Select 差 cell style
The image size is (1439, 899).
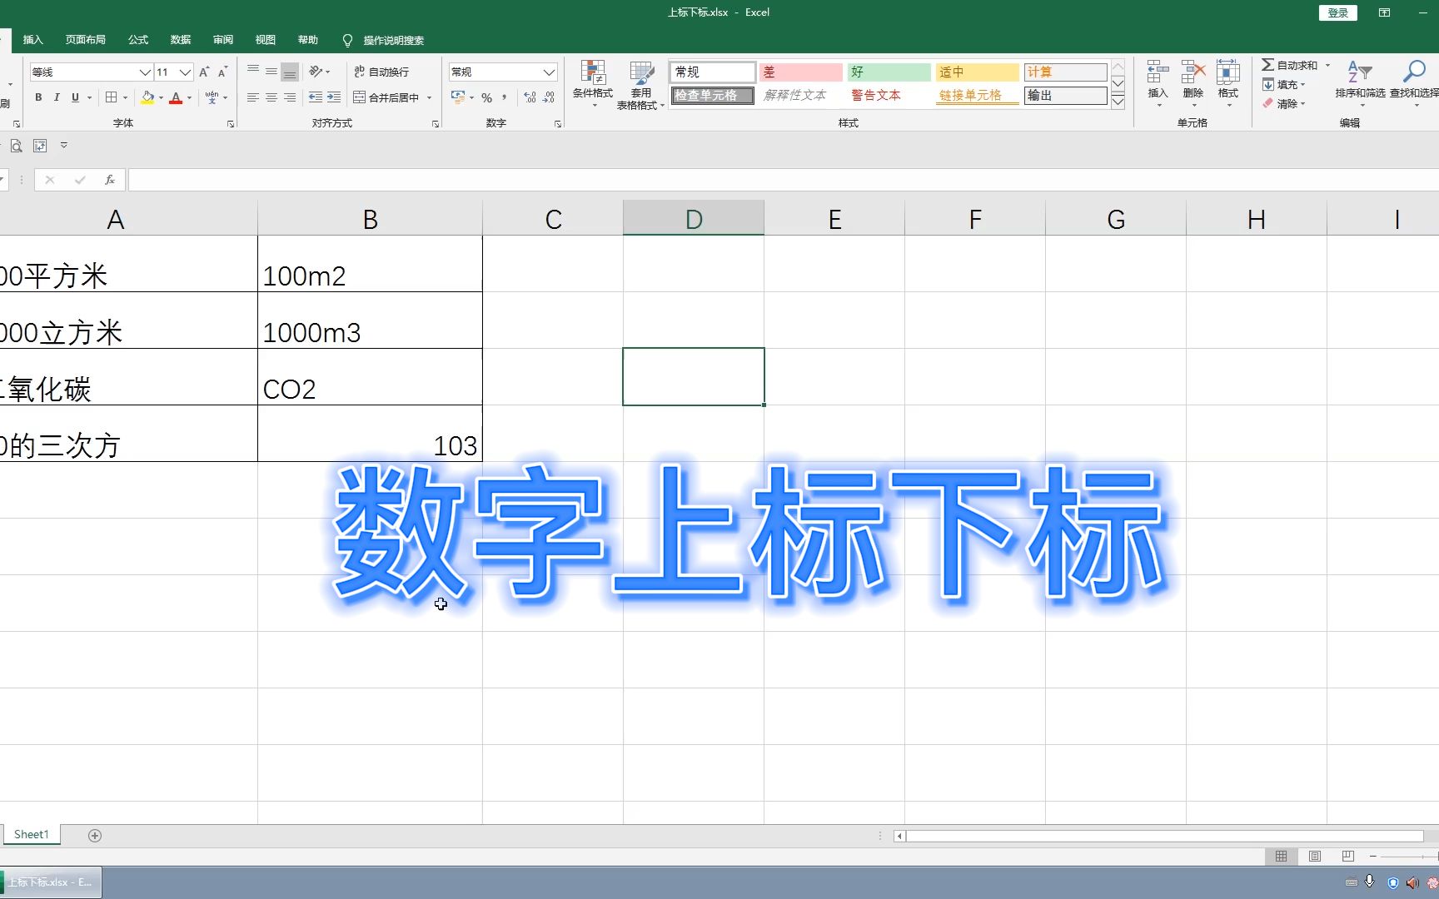pos(800,72)
